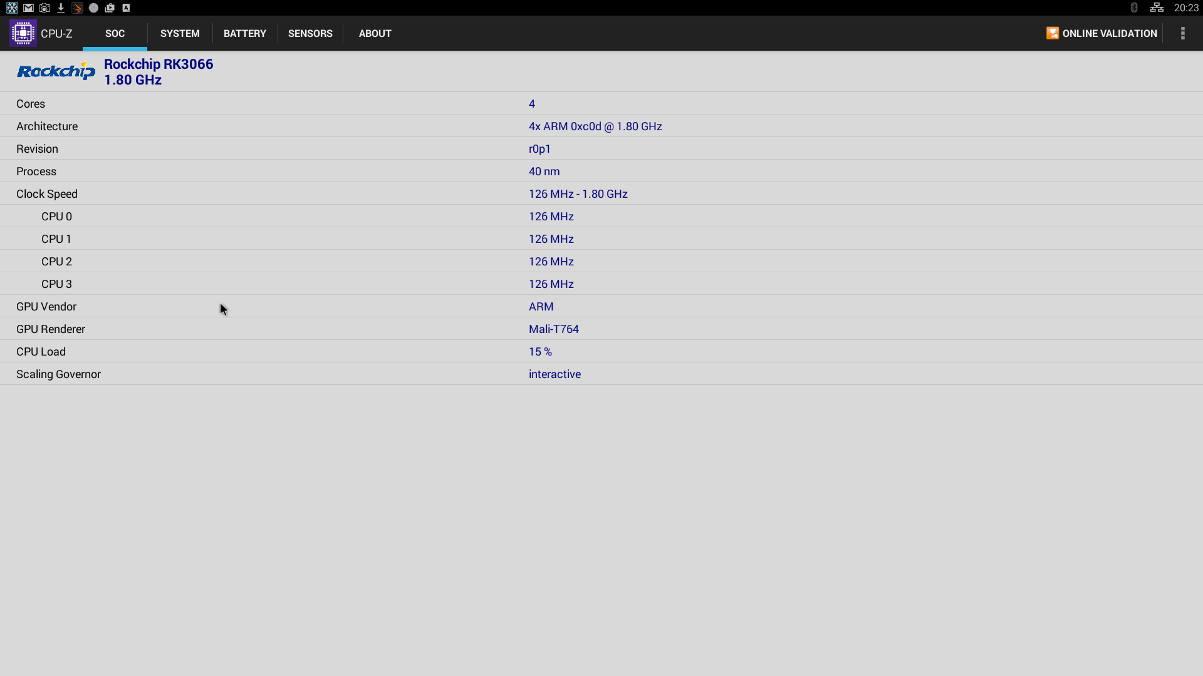
Task: Open the Gmail notification icon
Action: 28,8
